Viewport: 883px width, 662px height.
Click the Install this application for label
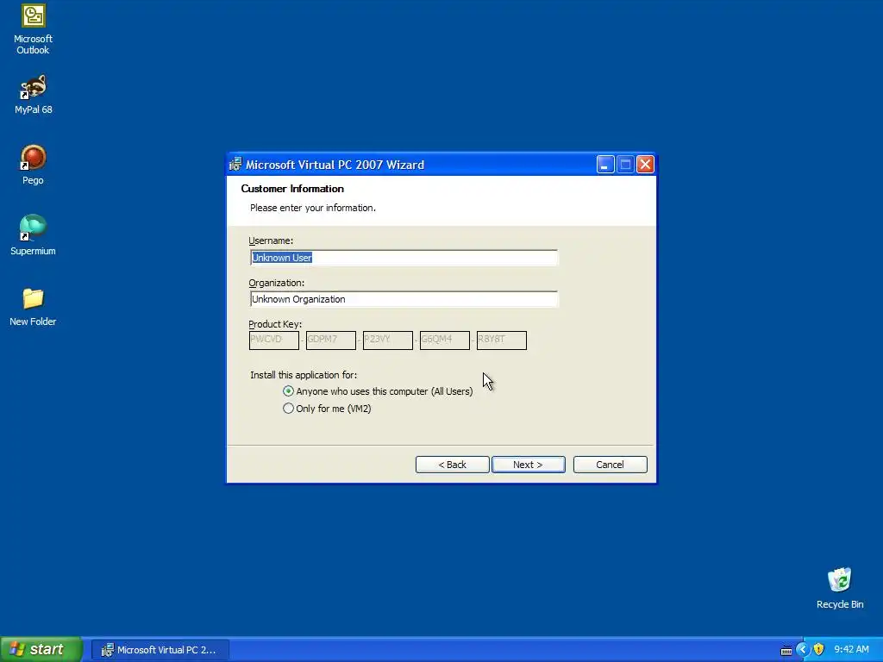[303, 375]
